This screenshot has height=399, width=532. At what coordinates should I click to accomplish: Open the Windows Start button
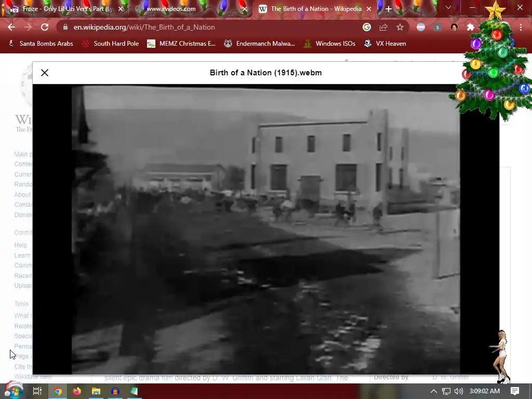click(14, 391)
